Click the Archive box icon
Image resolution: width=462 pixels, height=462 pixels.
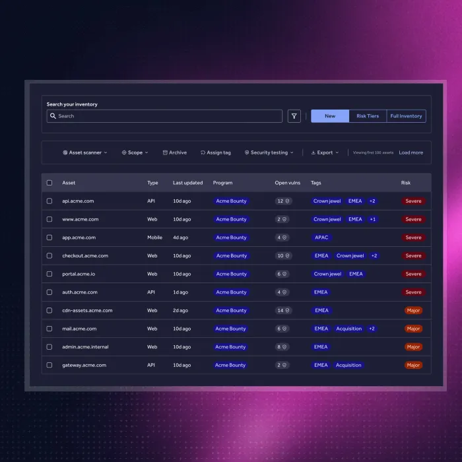pyautogui.click(x=165, y=152)
